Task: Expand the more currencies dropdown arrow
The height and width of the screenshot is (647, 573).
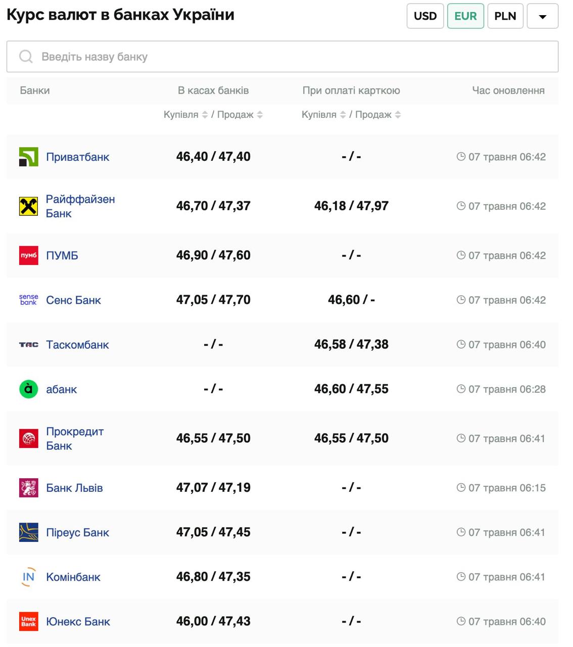Action: (x=542, y=16)
